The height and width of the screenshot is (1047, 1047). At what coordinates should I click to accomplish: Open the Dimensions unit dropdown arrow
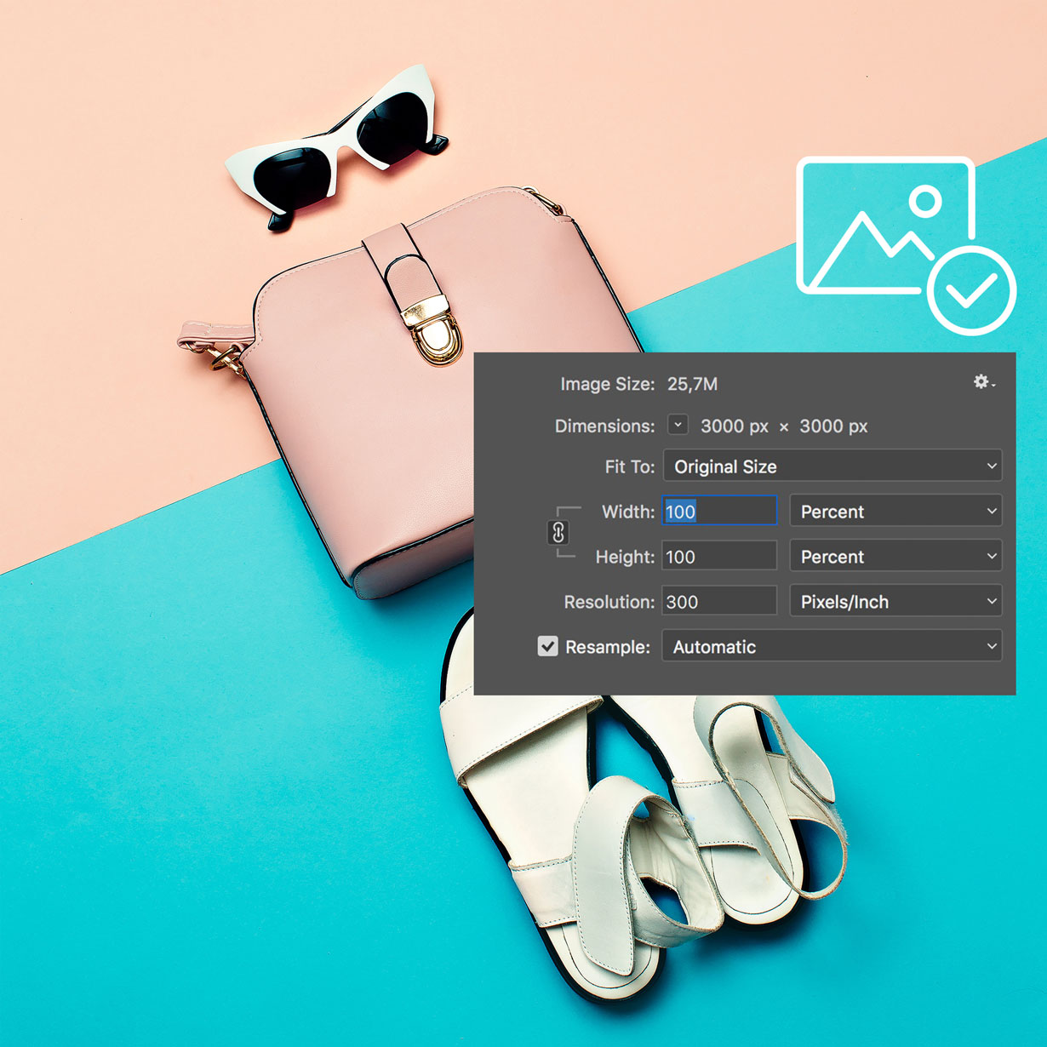678,425
